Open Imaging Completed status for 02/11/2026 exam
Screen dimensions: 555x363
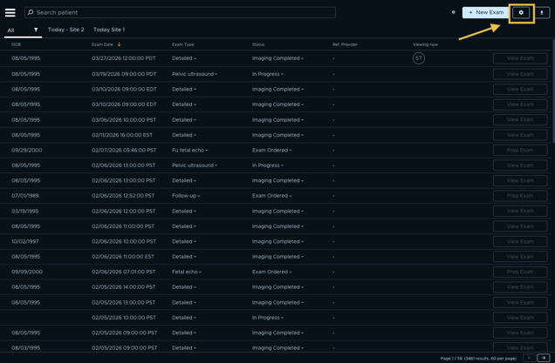pyautogui.click(x=277, y=135)
